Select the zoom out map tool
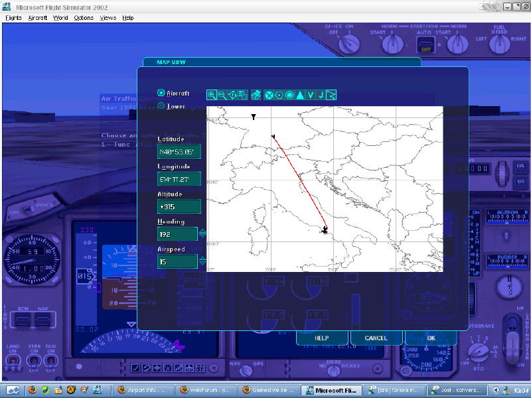Image resolution: width=531 pixels, height=398 pixels. pos(222,95)
